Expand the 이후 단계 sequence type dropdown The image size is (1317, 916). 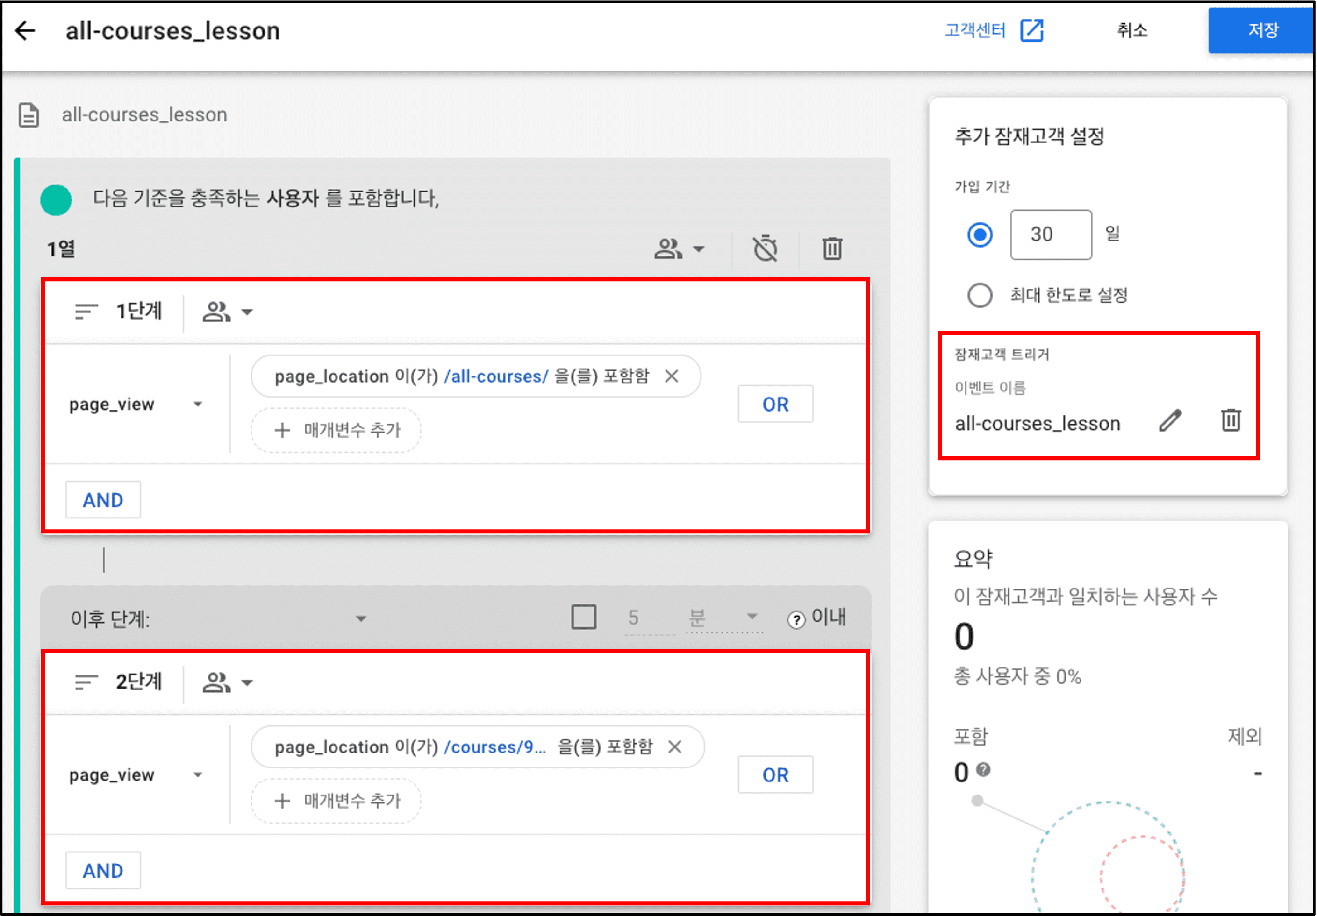point(219,618)
